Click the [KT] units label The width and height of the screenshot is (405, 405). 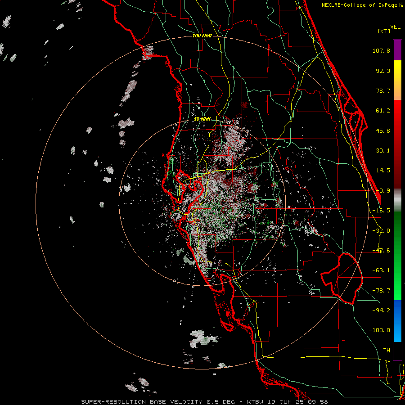point(384,31)
